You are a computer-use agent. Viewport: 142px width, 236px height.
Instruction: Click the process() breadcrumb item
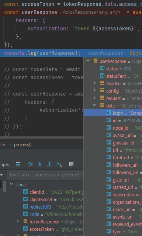(x=23, y=145)
